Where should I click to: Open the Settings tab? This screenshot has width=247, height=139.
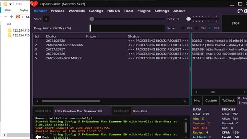pyautogui.click(x=162, y=11)
